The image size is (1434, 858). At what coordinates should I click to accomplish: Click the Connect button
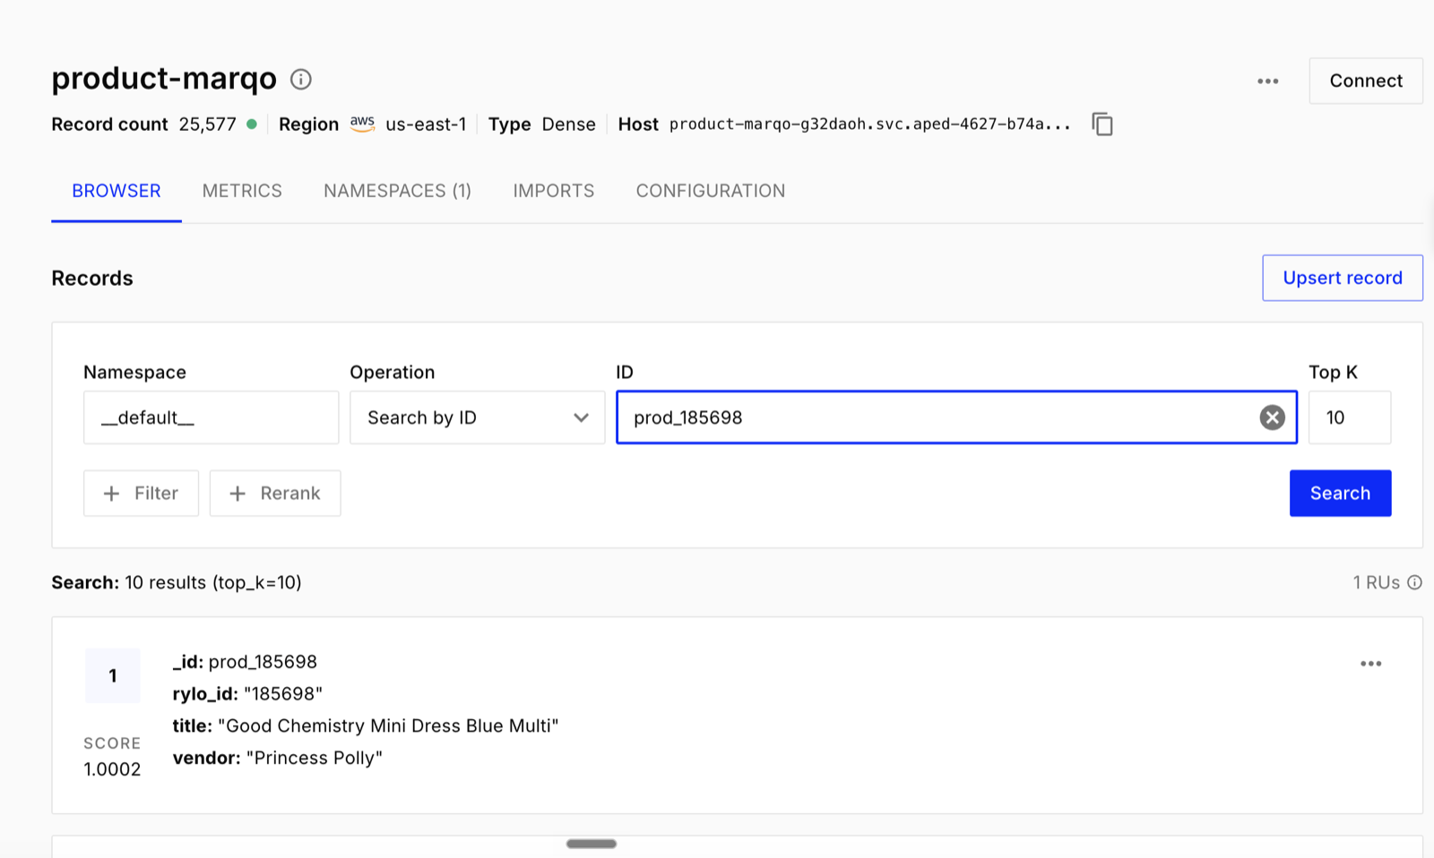click(x=1365, y=81)
